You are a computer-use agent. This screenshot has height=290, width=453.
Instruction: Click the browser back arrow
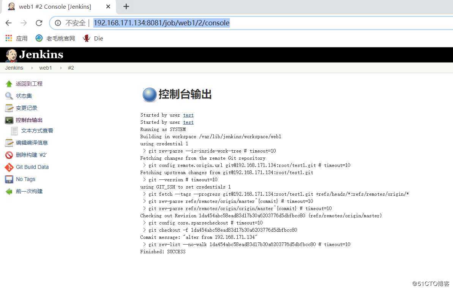coord(9,23)
